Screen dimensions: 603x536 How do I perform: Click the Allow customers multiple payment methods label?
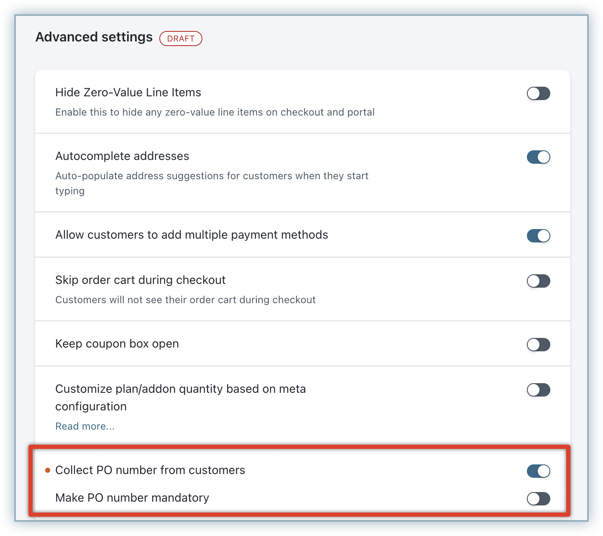[x=192, y=235]
